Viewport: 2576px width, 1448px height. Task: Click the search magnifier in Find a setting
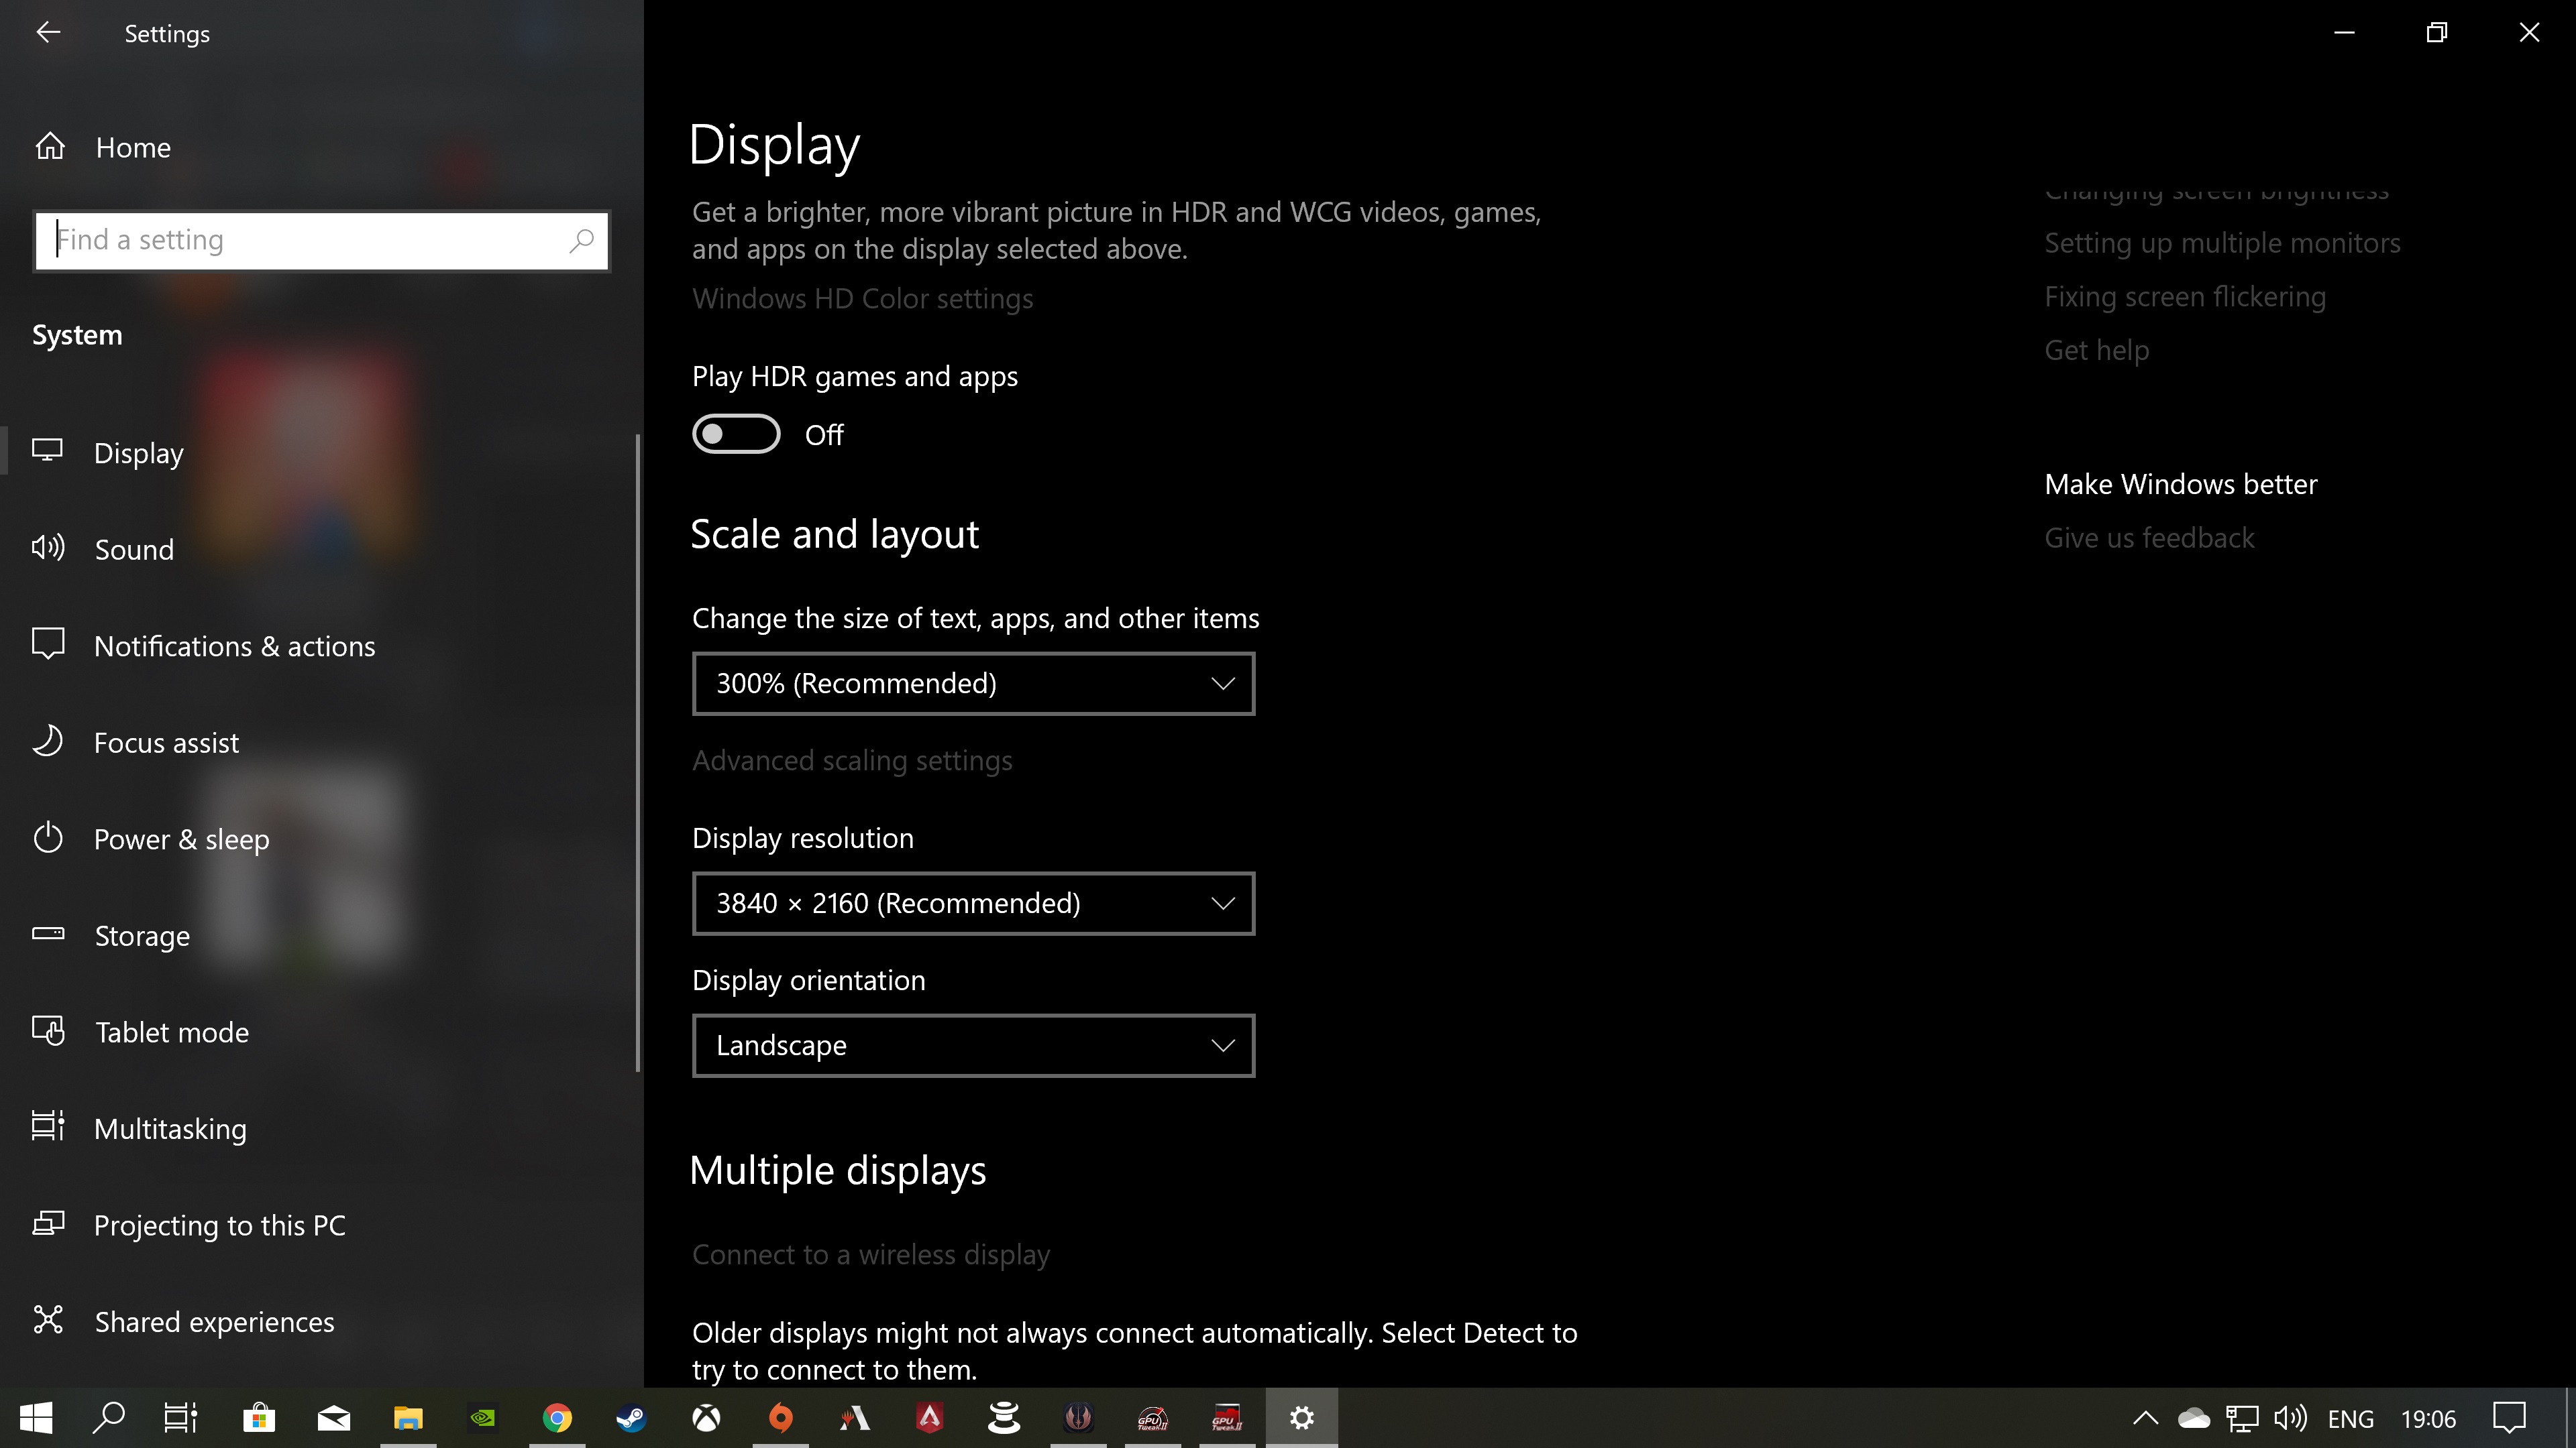[581, 240]
